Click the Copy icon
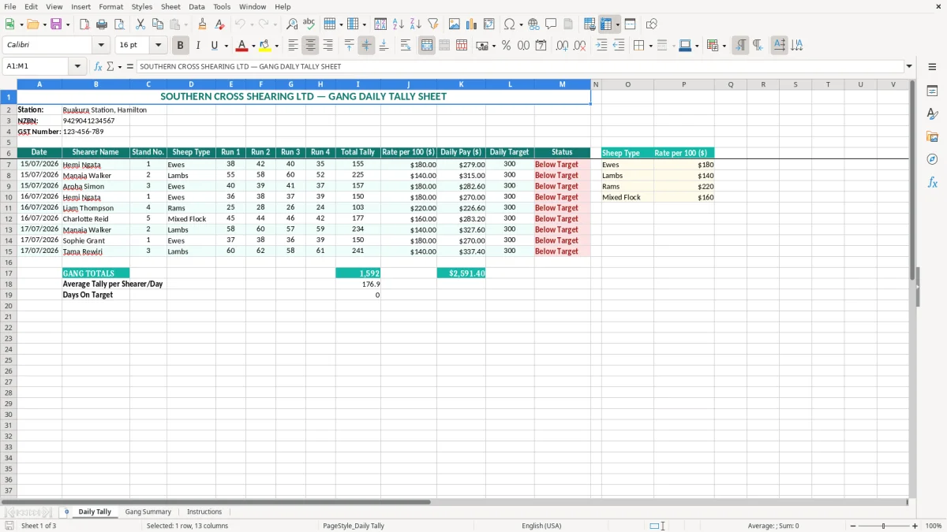Viewport: 947px width, 532px height. pyautogui.click(x=158, y=24)
